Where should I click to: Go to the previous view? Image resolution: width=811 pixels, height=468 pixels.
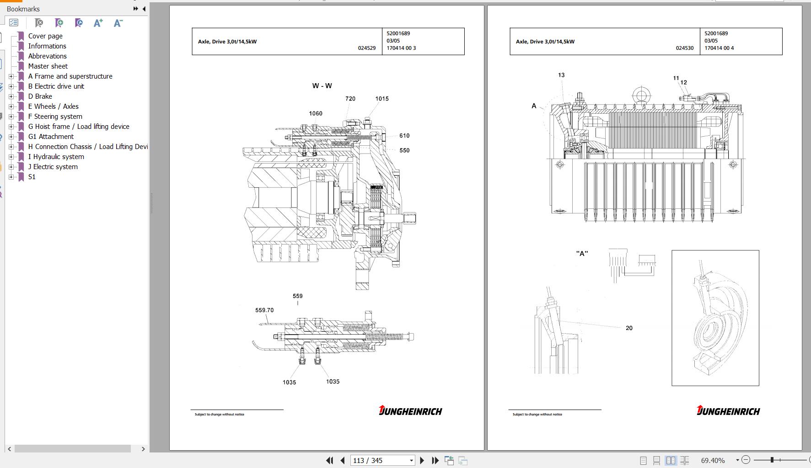pyautogui.click(x=449, y=460)
